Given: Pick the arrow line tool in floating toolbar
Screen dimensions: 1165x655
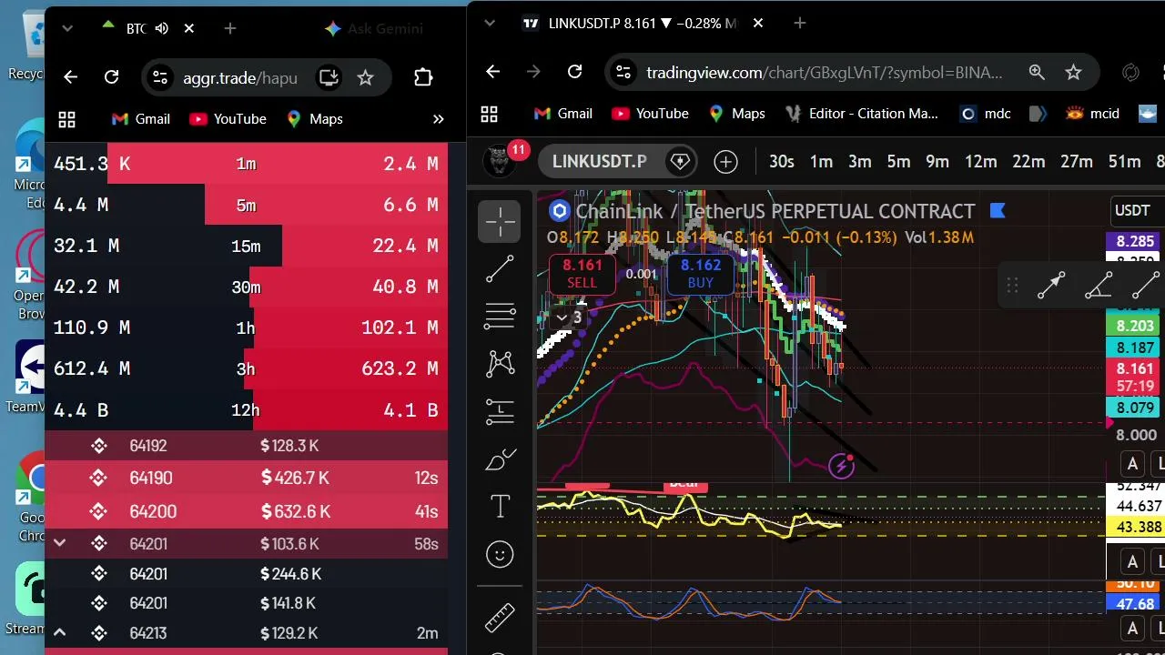Looking at the screenshot, I should [x=1051, y=286].
